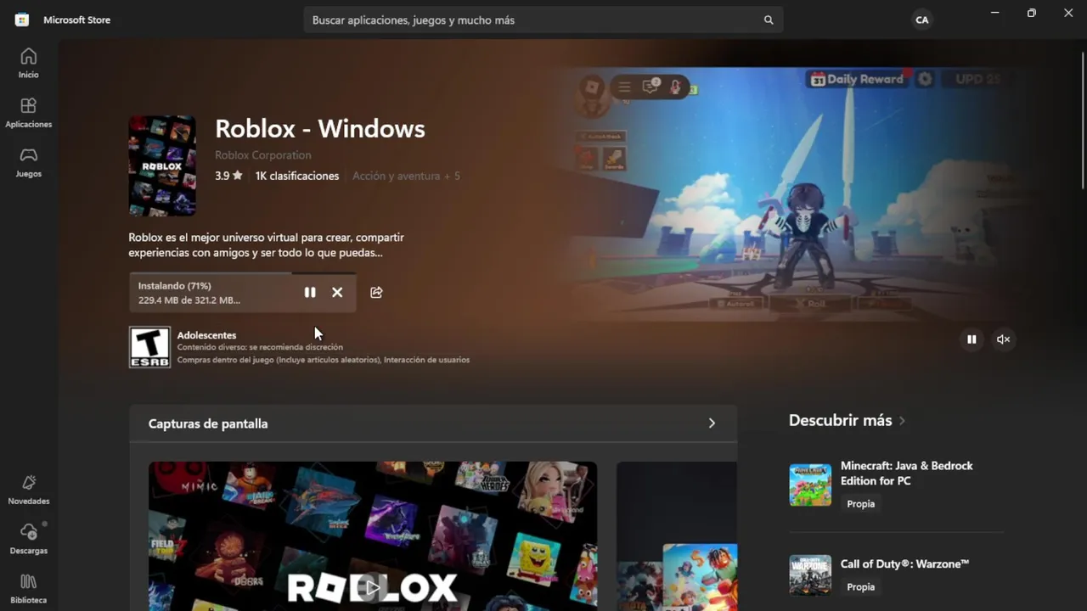Open Novedades in the sidebar
1087x611 pixels.
coord(28,490)
